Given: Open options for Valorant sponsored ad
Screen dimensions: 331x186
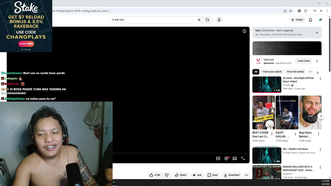Looking at the screenshot, I should (x=317, y=61).
